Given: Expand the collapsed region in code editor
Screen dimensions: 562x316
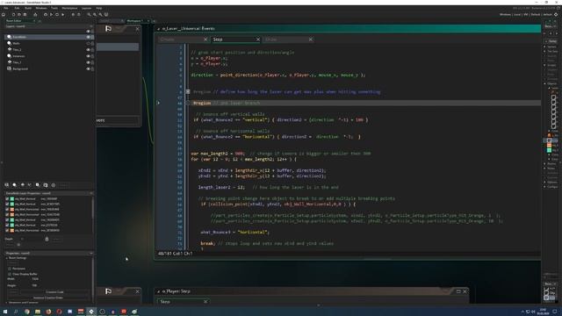Looking at the screenshot, I should (x=188, y=91).
